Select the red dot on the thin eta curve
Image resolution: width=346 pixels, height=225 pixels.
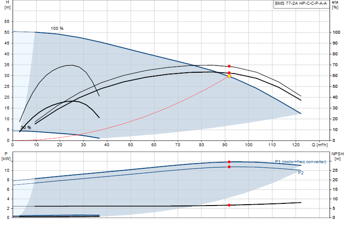click(x=229, y=66)
